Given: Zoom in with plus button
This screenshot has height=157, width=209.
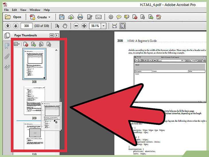Looking at the screenshot, I should (x=84, y=26).
